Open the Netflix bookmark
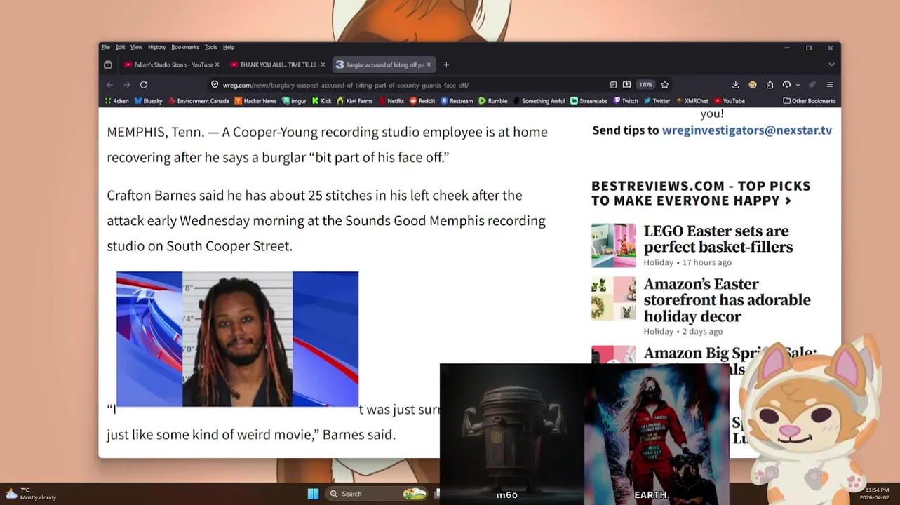 point(391,101)
